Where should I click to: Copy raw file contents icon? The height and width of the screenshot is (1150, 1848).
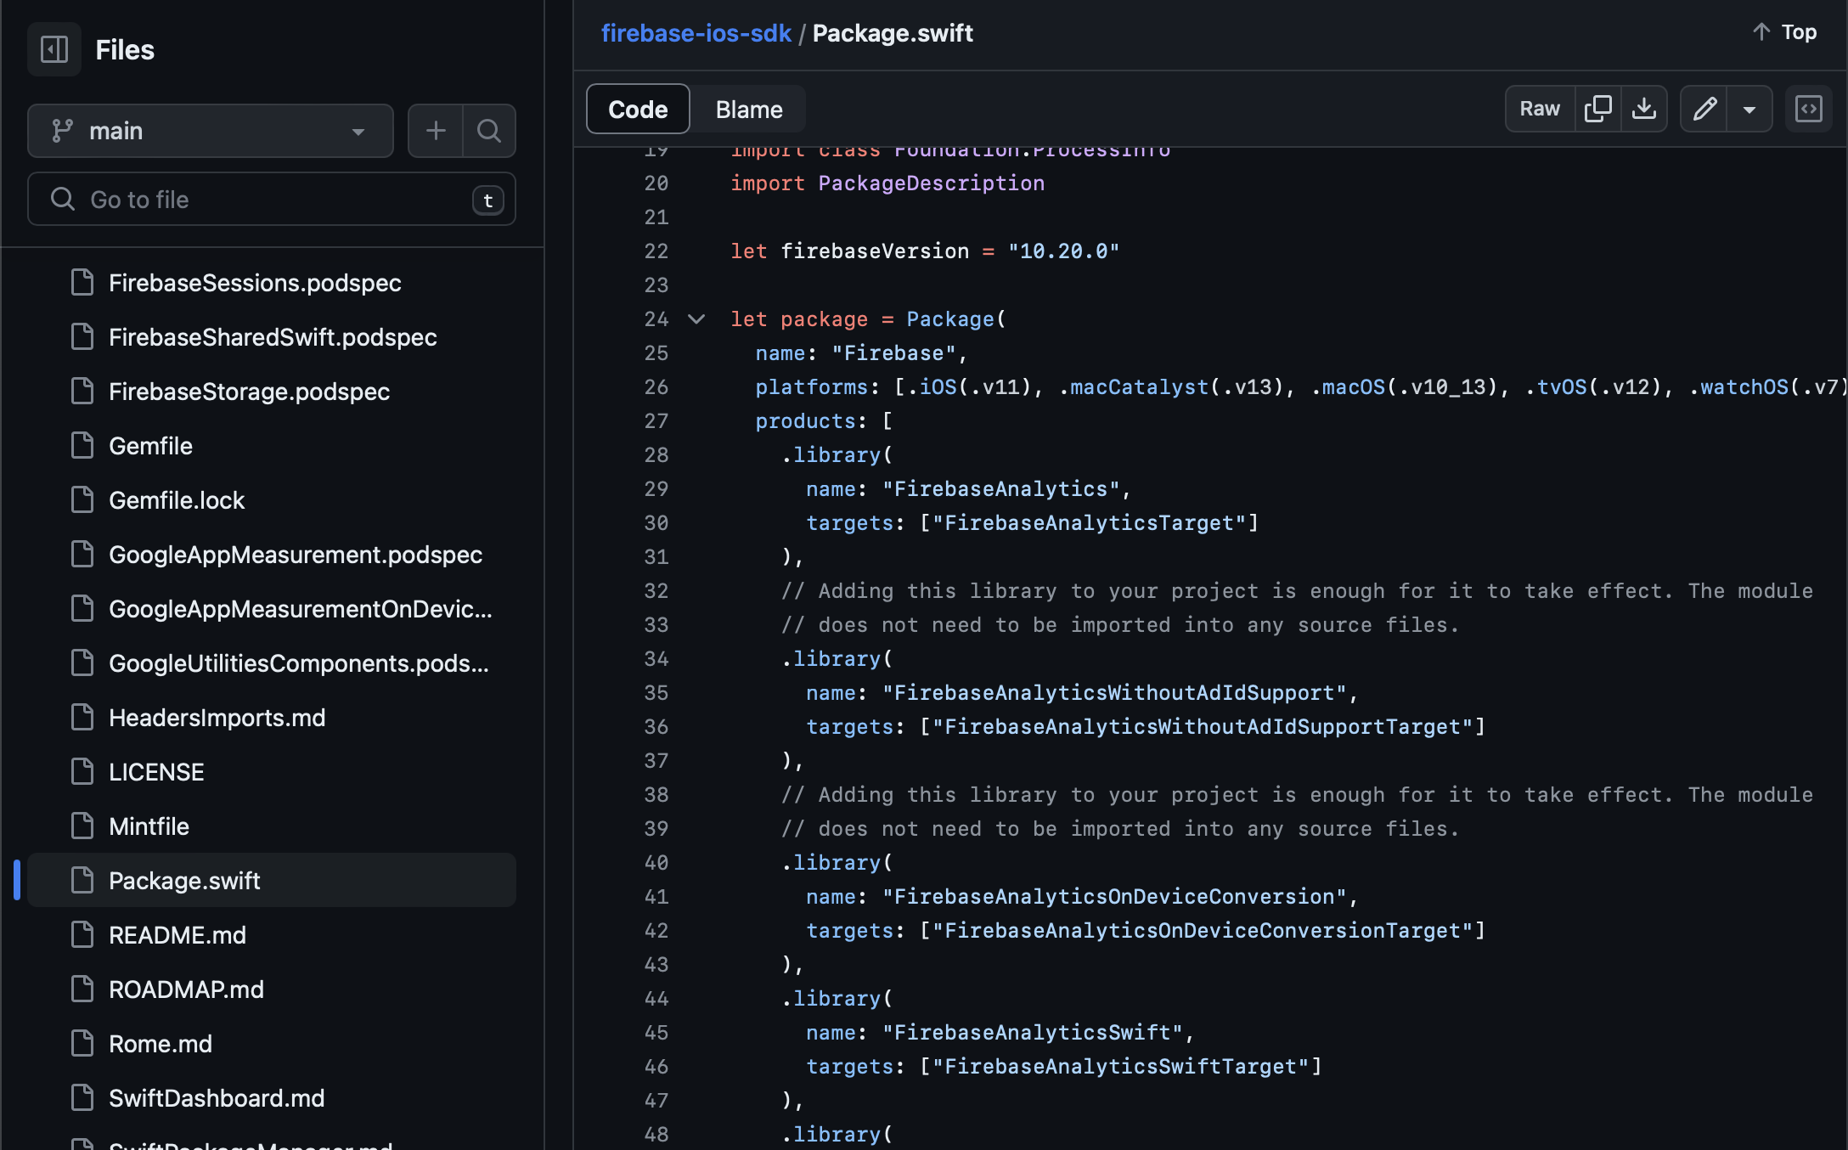point(1597,109)
